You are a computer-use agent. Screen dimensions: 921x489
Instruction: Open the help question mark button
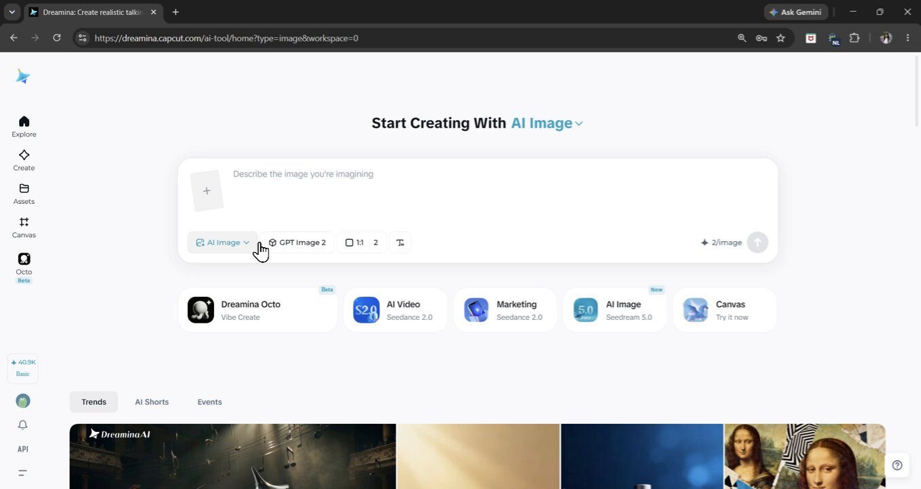(x=897, y=465)
